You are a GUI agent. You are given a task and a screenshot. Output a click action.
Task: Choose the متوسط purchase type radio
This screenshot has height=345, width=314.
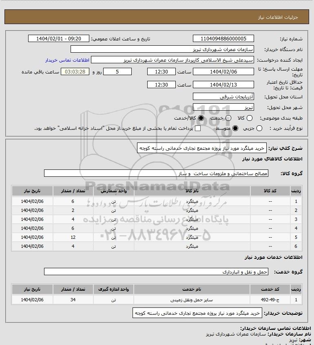coord(235,128)
